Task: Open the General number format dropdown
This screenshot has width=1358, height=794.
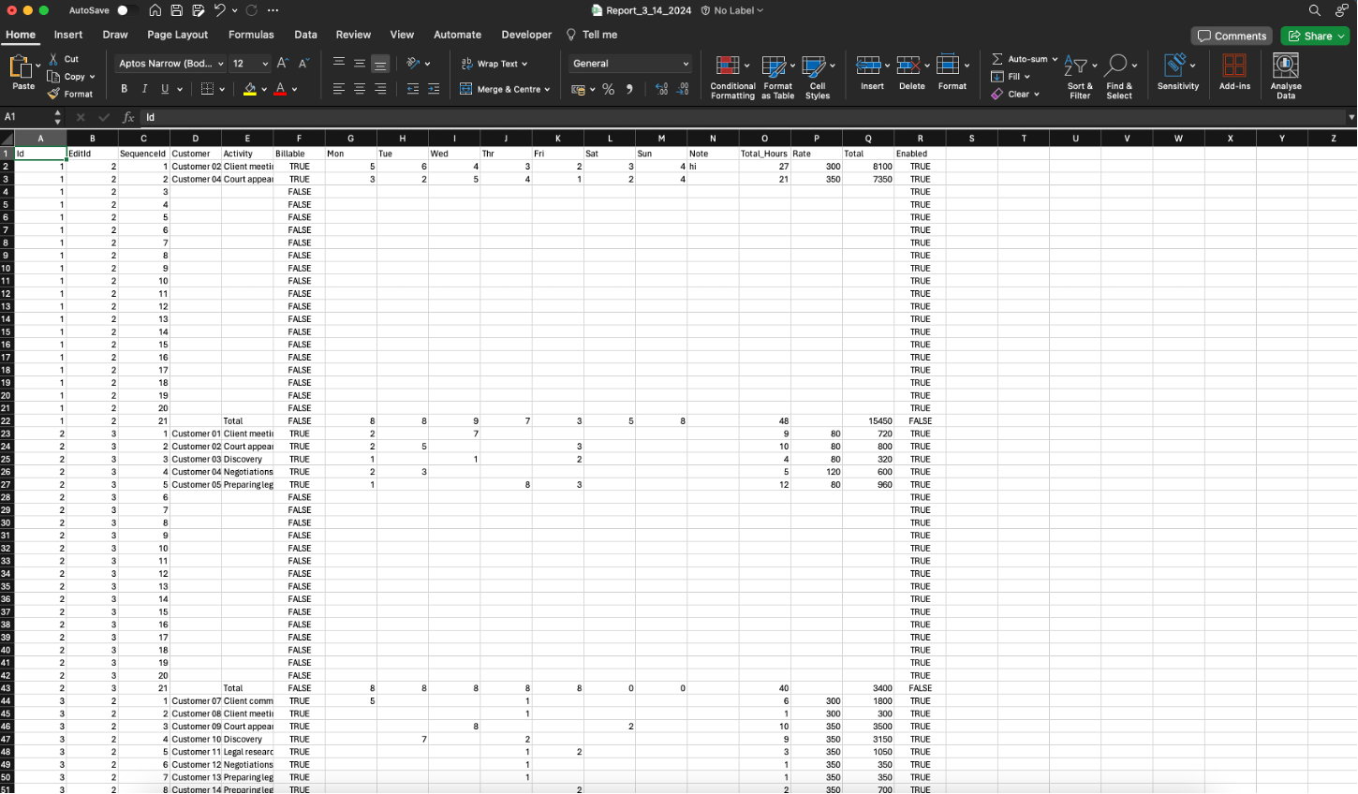Action: pos(630,64)
